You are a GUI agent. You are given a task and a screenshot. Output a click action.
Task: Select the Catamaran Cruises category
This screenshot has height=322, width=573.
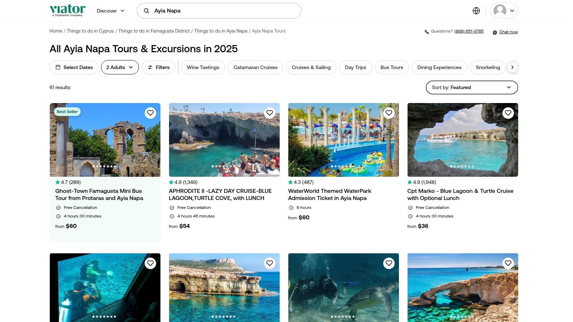point(255,67)
